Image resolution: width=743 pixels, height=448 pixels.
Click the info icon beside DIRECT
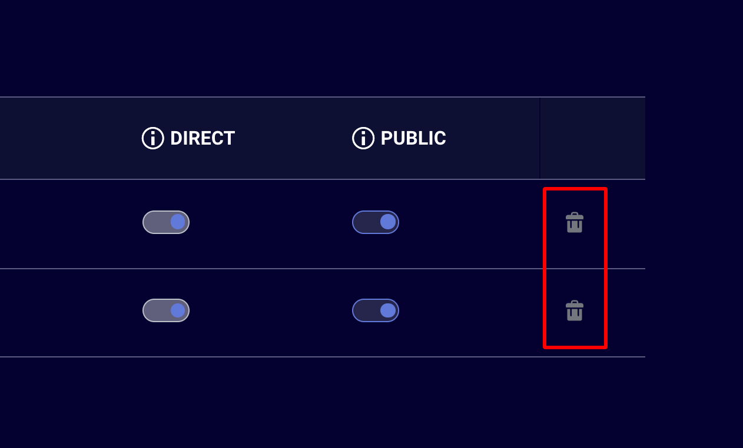[153, 138]
